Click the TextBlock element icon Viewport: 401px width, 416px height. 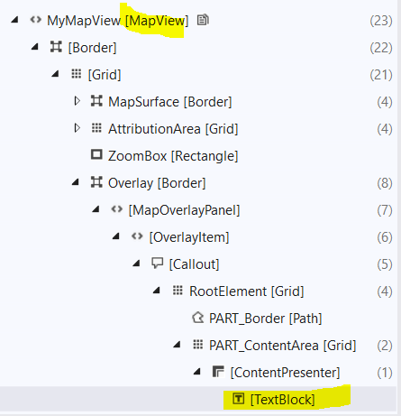[239, 399]
